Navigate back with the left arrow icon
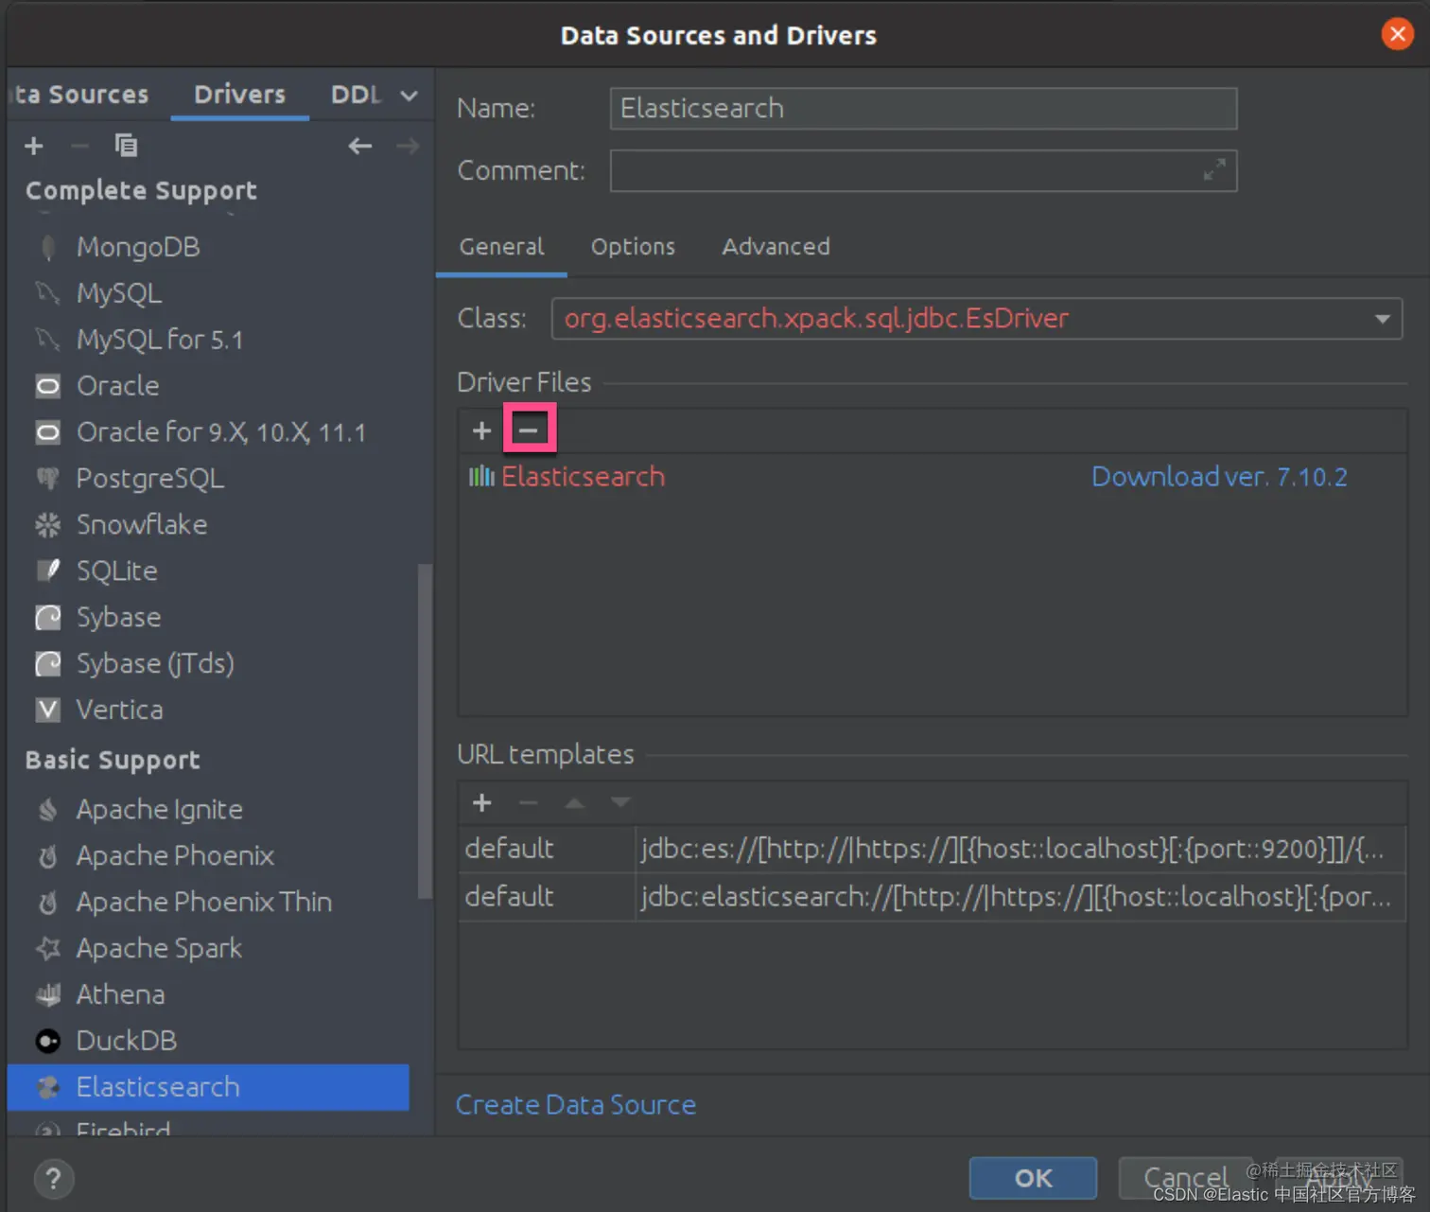This screenshot has width=1430, height=1212. click(359, 146)
